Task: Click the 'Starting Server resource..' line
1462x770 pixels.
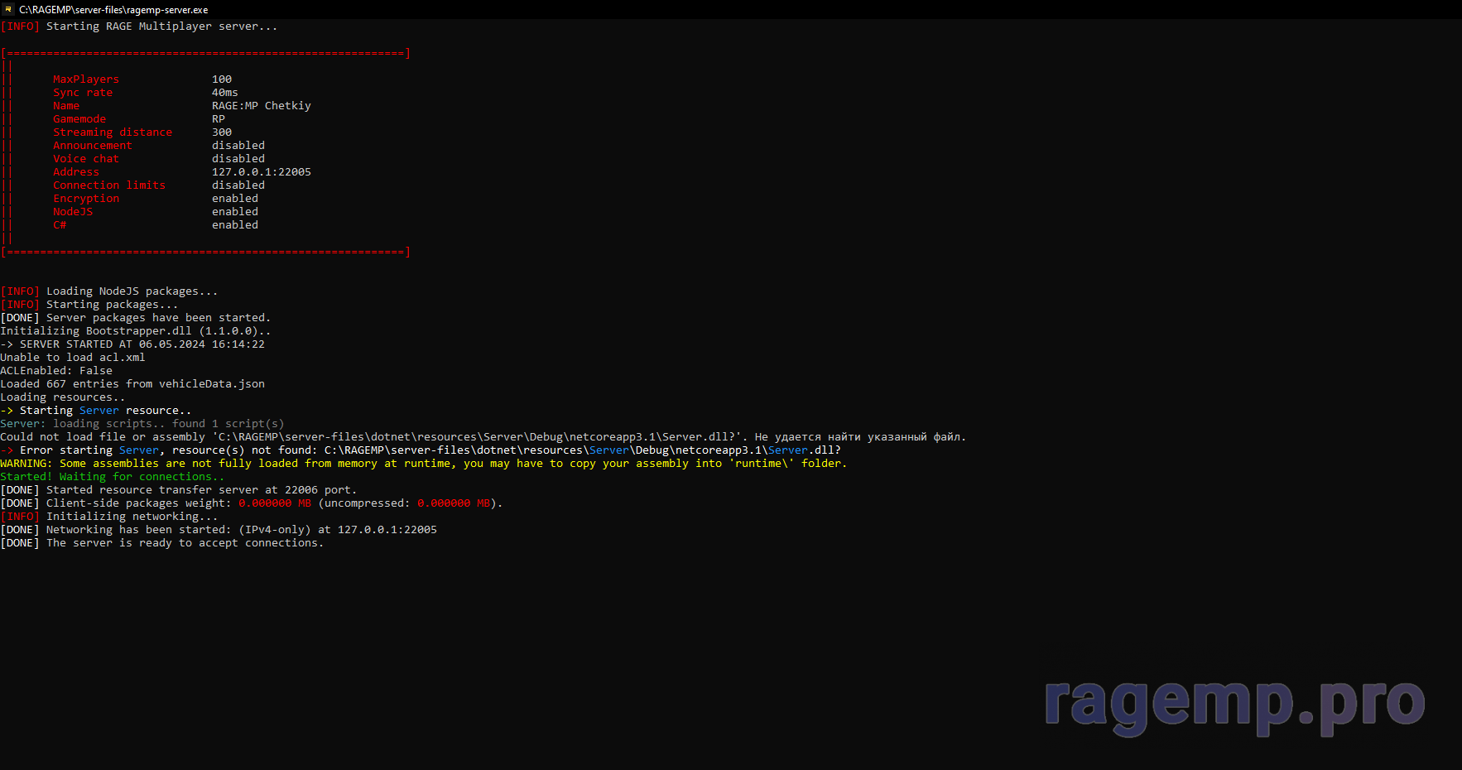Action: pyautogui.click(x=96, y=411)
